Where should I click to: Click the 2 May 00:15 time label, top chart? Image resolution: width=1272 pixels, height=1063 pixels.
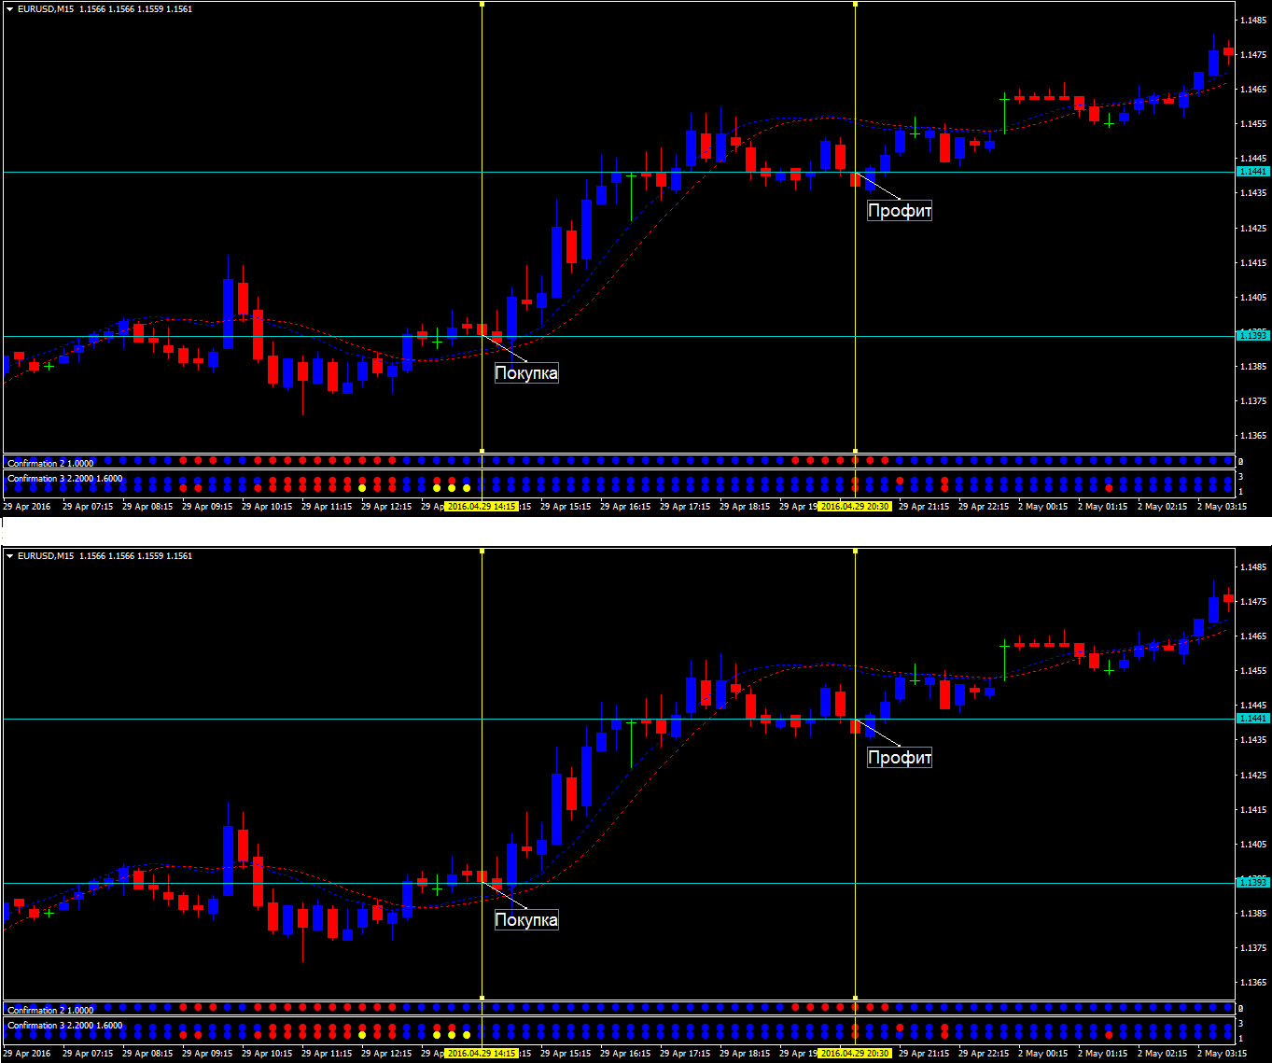coord(1043,507)
